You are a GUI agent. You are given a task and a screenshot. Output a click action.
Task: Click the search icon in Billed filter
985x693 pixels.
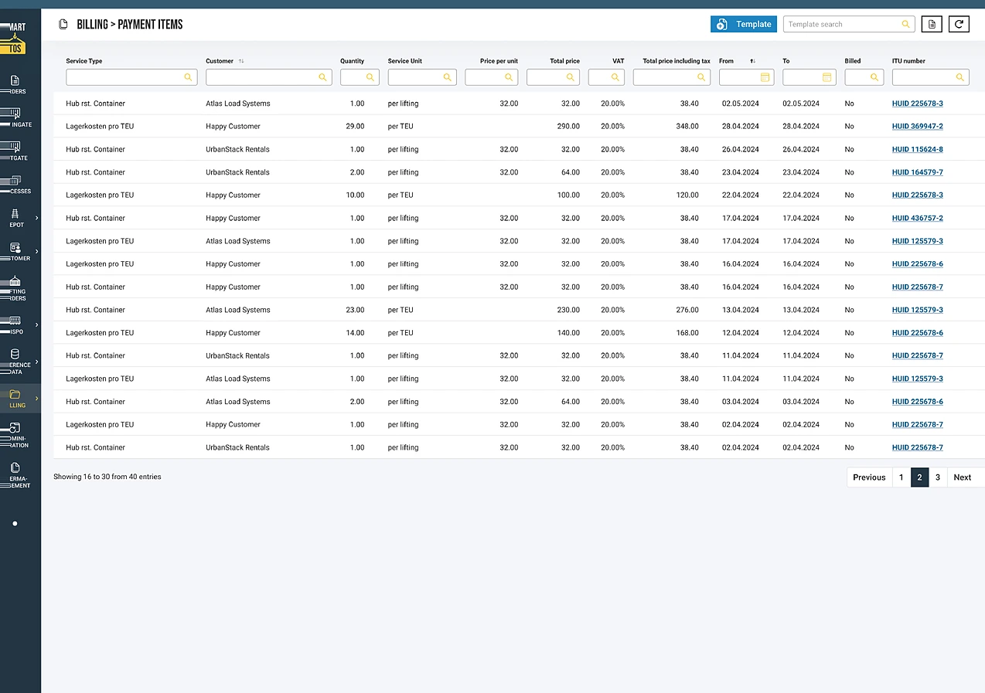point(874,77)
